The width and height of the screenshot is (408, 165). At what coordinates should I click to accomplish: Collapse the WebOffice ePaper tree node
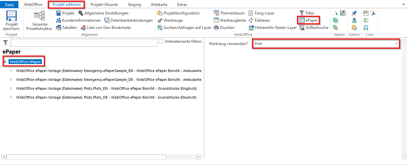click(x=5, y=62)
